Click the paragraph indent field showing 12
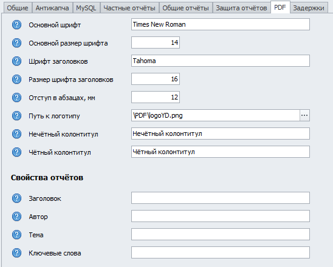The width and height of the screenshot is (333, 267). click(x=156, y=97)
